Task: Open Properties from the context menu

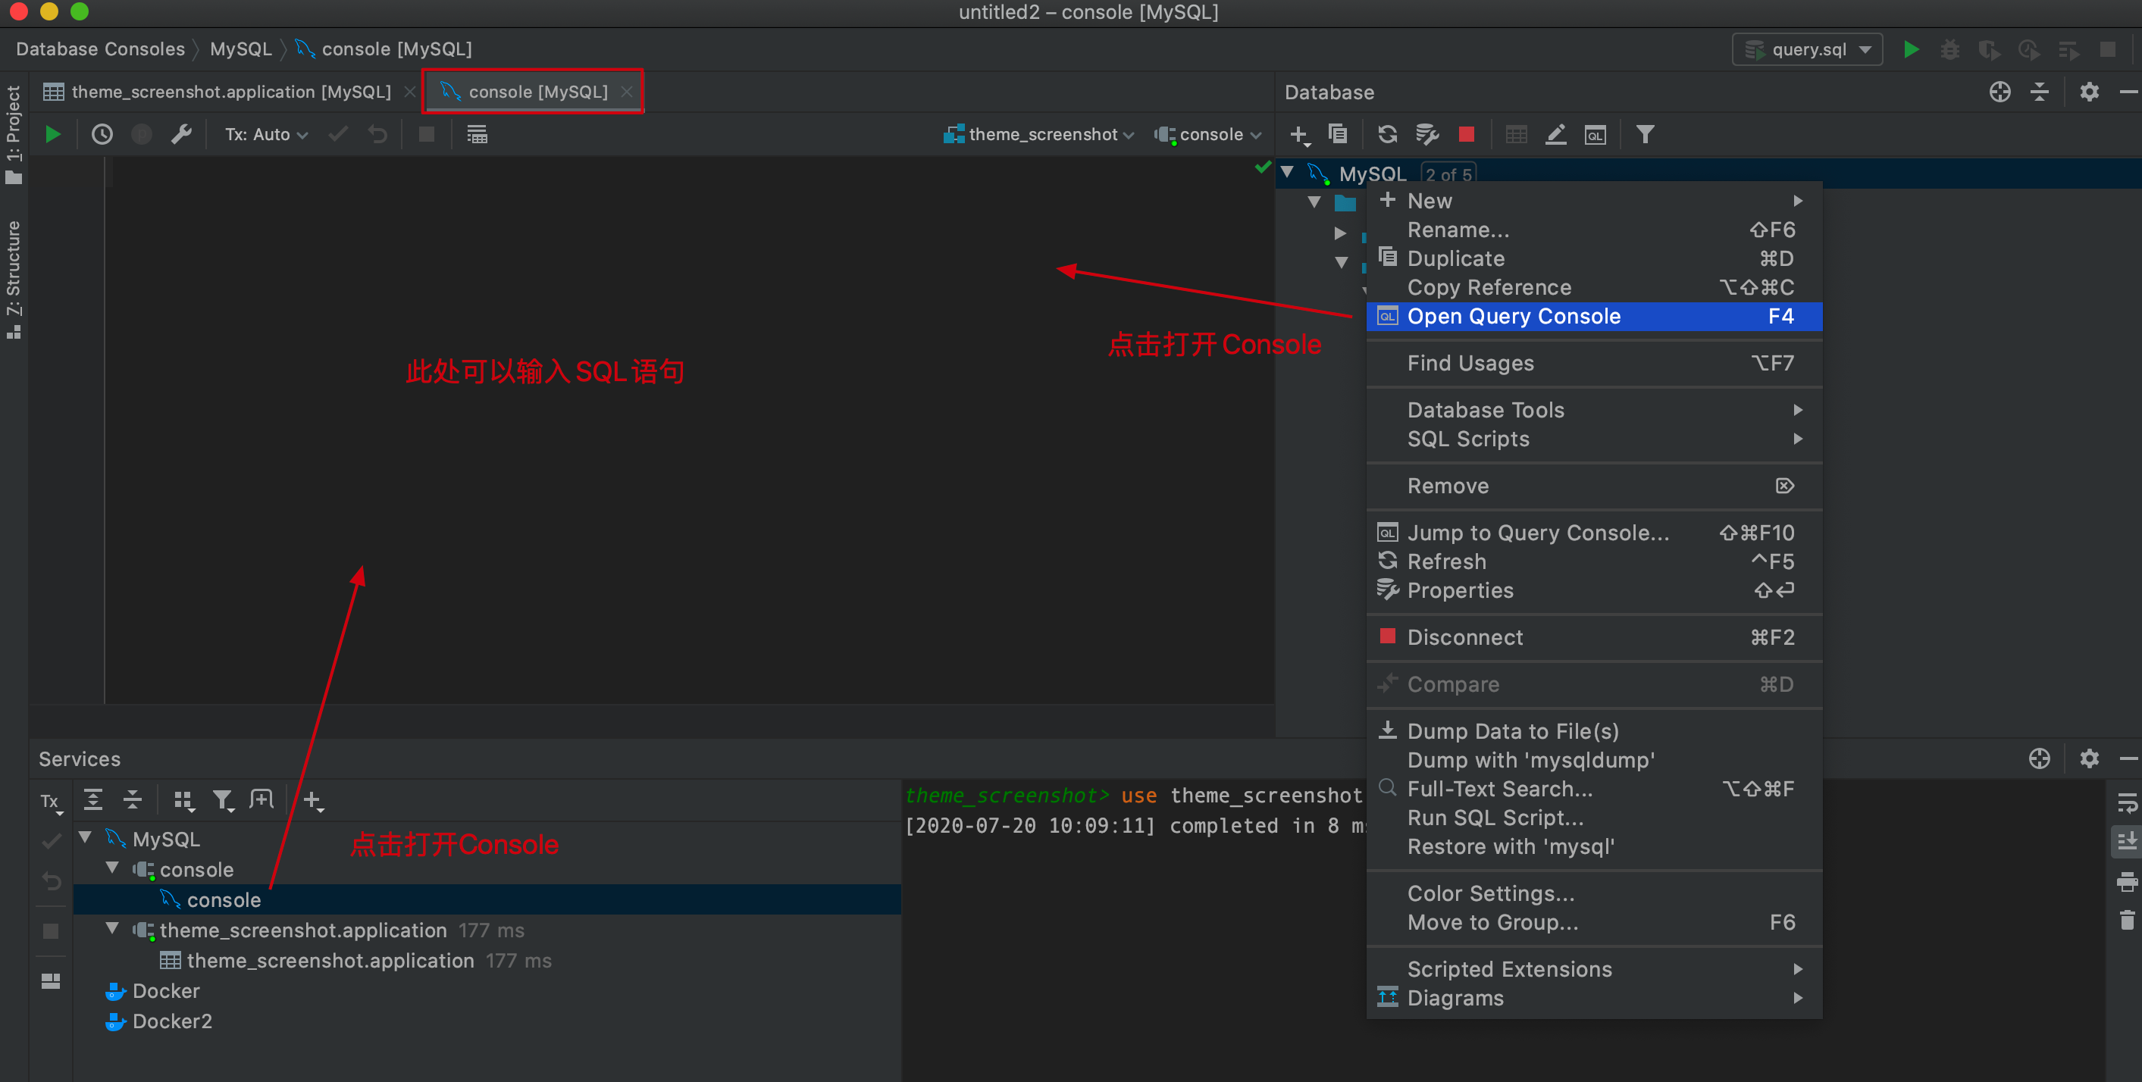Action: point(1594,591)
